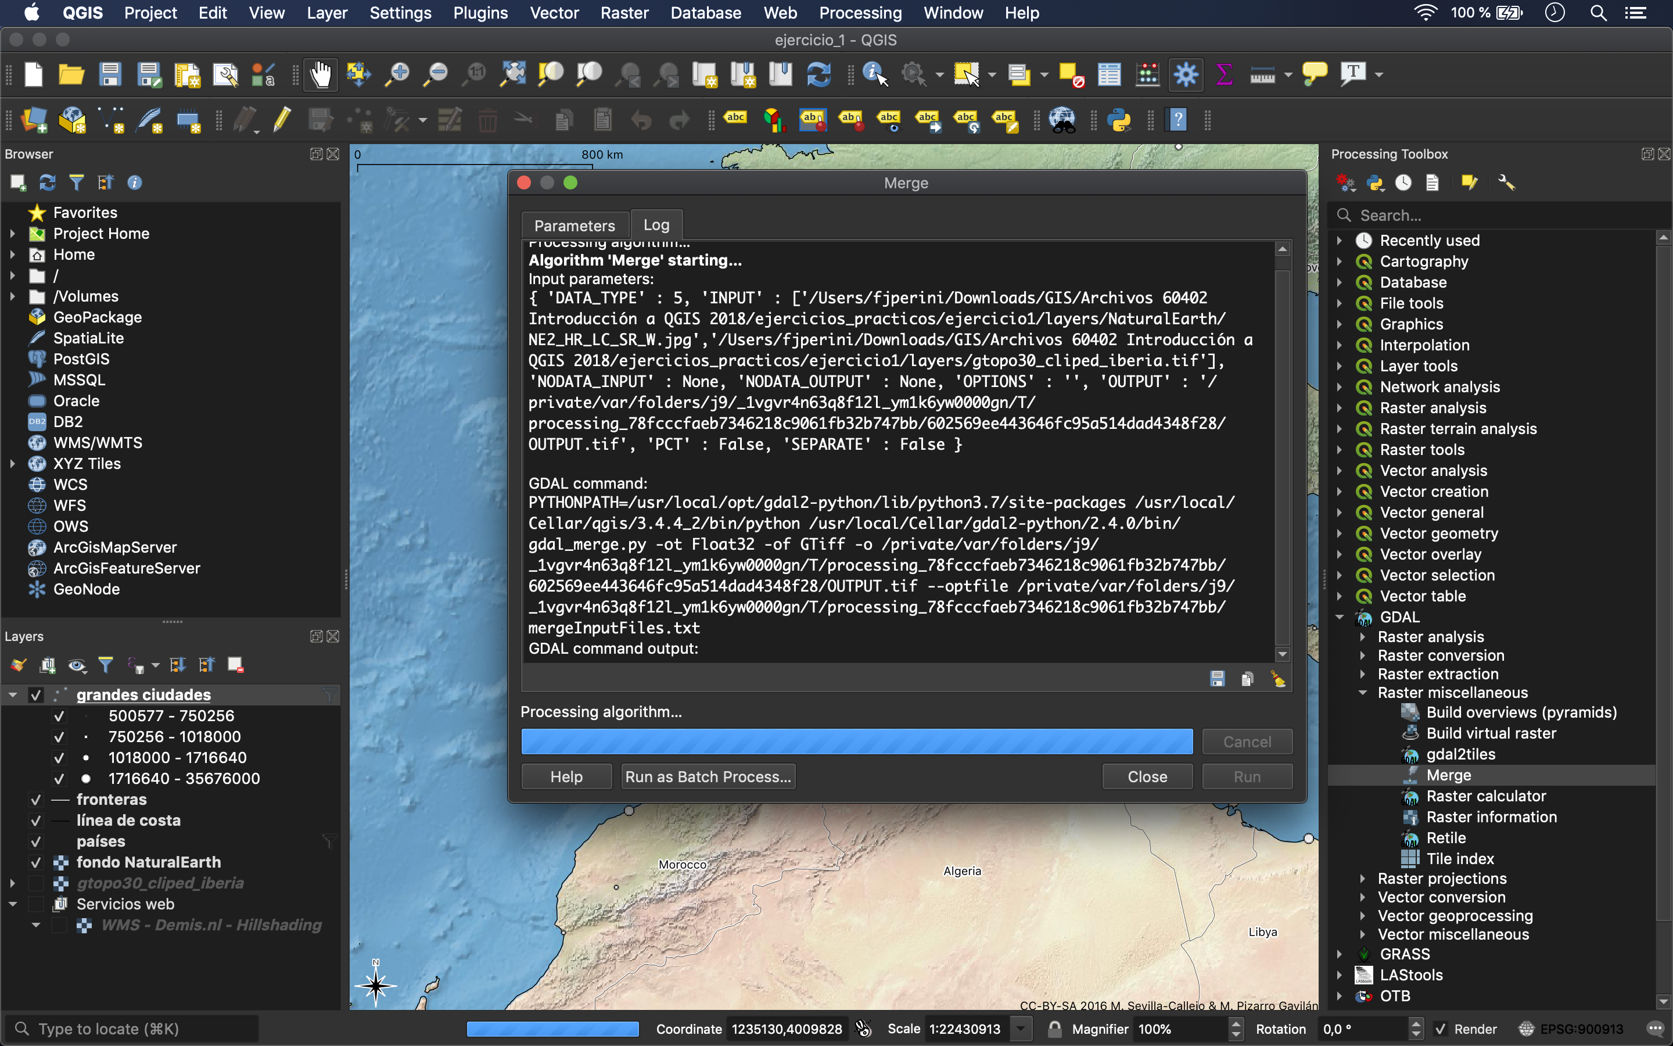Toggle visibility of grandes ciudades layer
The image size is (1673, 1046).
click(x=35, y=694)
